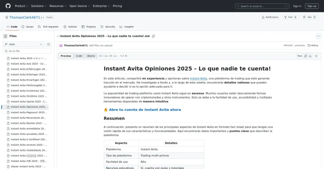The height and width of the screenshot is (169, 324).
Task: Open the Instant Avita inline link
Action: click(x=198, y=79)
